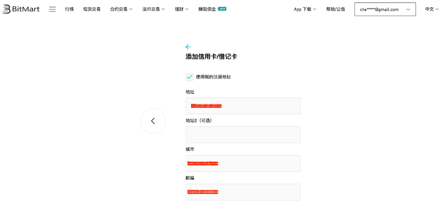Expand the 合约交易 dropdown
The width and height of the screenshot is (446, 214).
(x=121, y=9)
